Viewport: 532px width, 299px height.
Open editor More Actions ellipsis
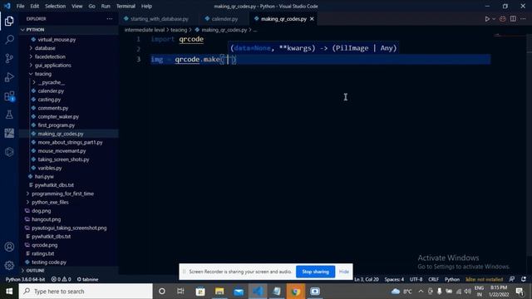pos(523,19)
